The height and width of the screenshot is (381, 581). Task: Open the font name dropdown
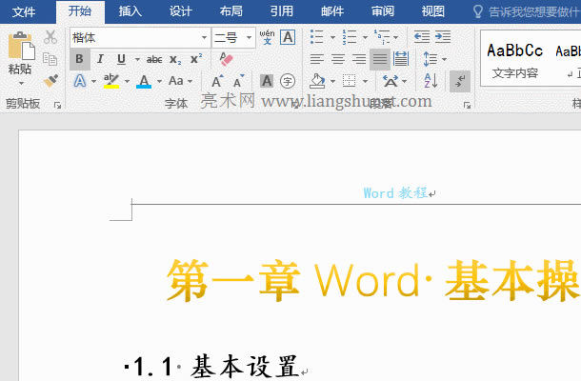click(x=204, y=38)
